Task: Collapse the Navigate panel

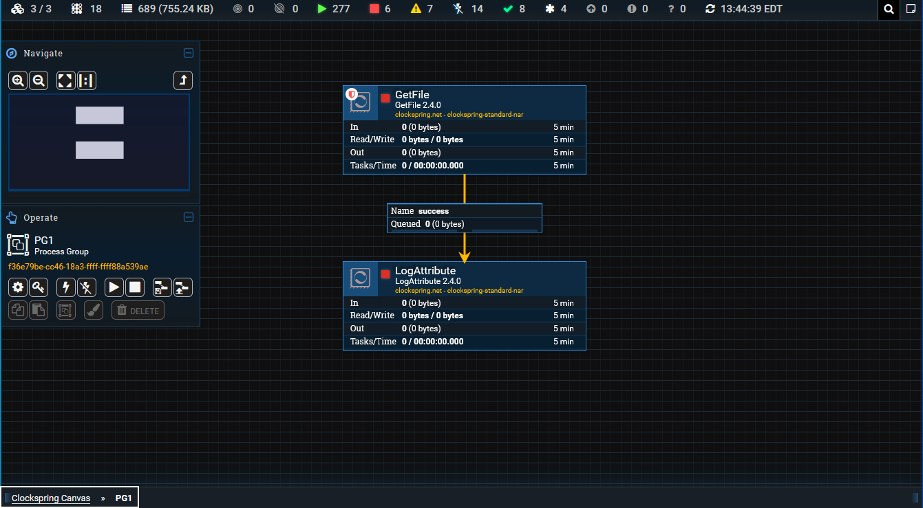Action: click(x=189, y=53)
